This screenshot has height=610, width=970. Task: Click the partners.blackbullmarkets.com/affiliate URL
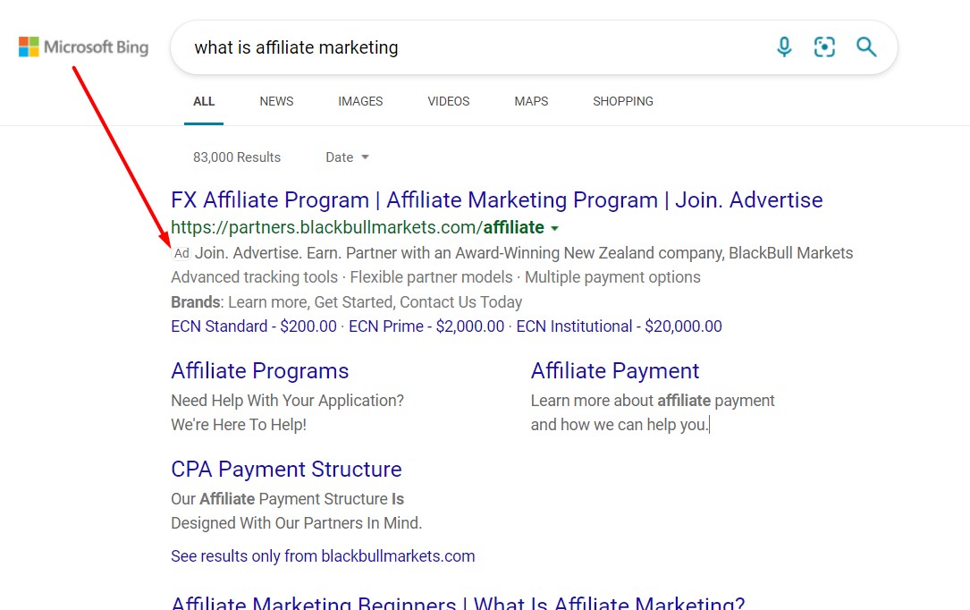pos(358,228)
